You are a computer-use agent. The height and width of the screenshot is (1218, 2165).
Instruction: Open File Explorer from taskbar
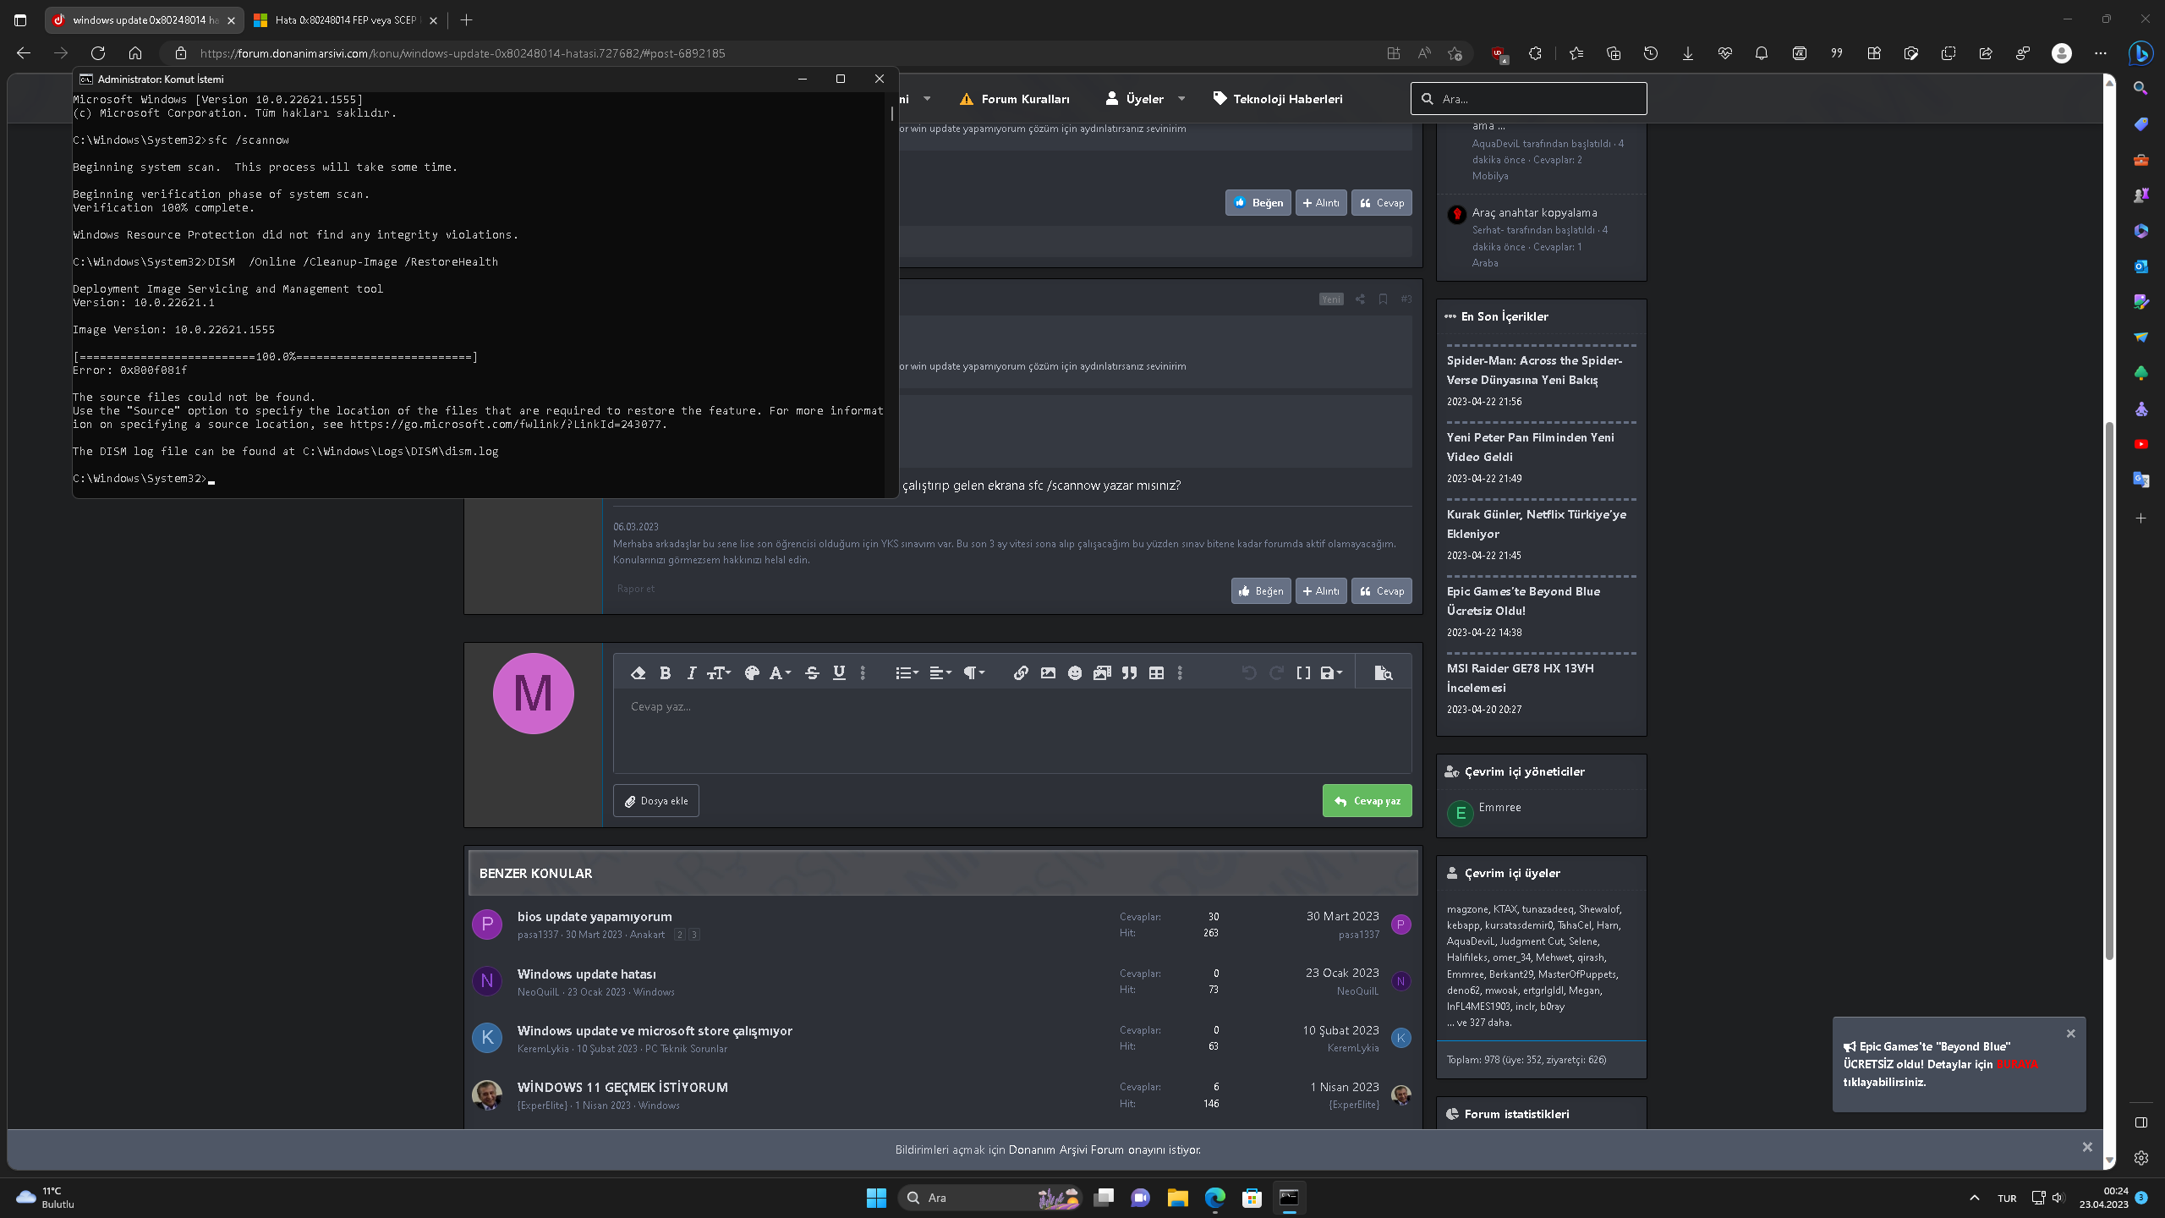pos(1177,1198)
